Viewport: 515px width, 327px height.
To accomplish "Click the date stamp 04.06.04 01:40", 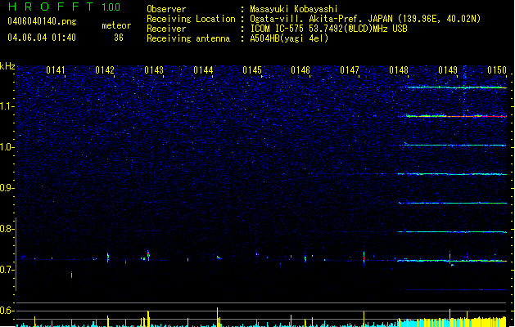I will click(x=42, y=38).
